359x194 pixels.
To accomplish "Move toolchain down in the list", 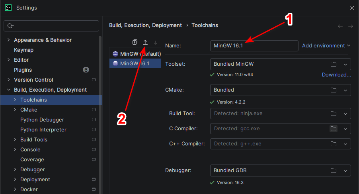I will click(x=156, y=42).
